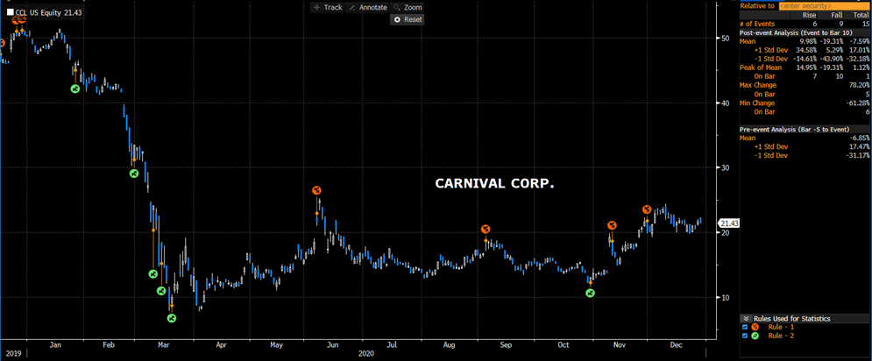Click the orange event marker at June peak
This screenshot has width=872, height=361.
[x=316, y=190]
